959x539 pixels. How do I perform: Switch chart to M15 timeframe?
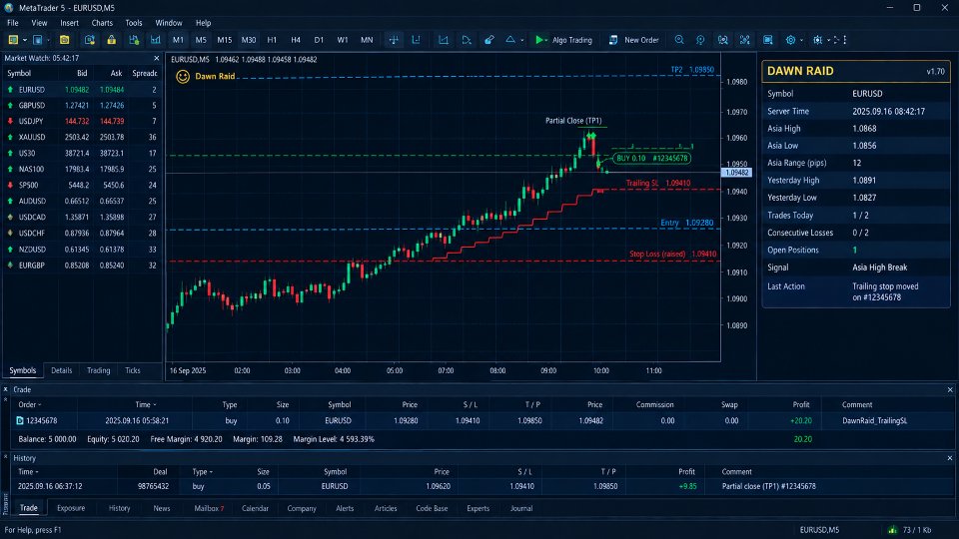pos(225,40)
